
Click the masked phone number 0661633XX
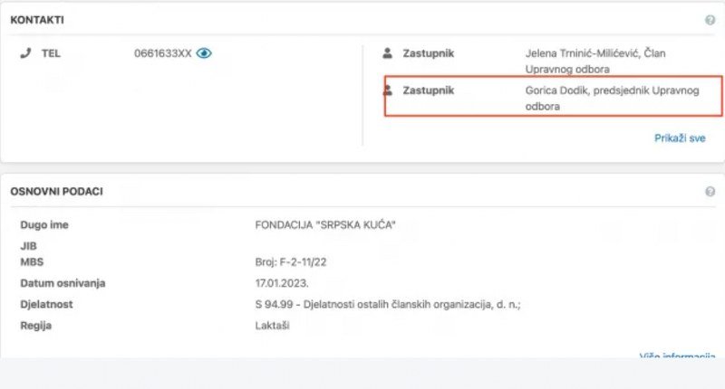pos(163,53)
